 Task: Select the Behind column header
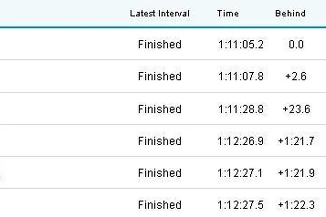click(x=290, y=14)
